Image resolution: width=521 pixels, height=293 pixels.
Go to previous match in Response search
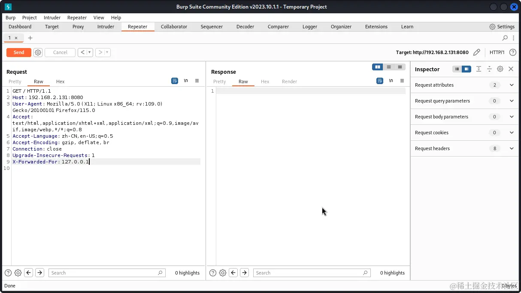pos(233,272)
